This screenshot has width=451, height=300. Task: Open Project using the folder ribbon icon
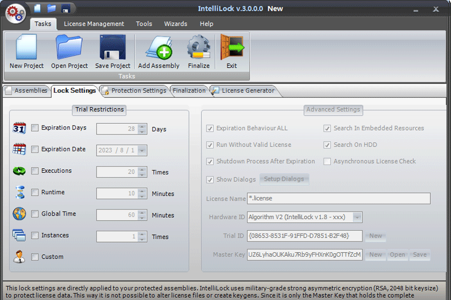point(69,52)
